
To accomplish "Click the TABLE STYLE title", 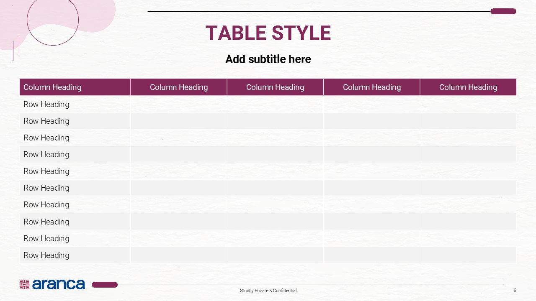I will 268,33.
